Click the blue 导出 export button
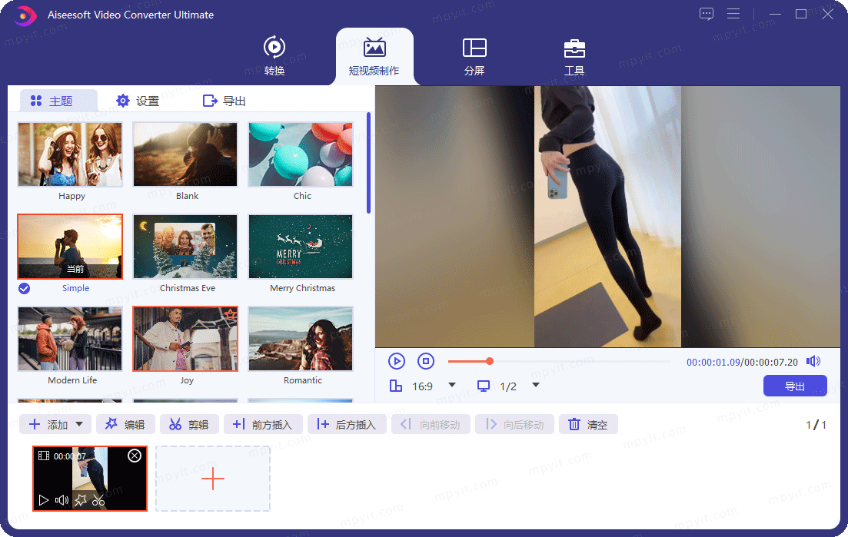 pos(795,386)
